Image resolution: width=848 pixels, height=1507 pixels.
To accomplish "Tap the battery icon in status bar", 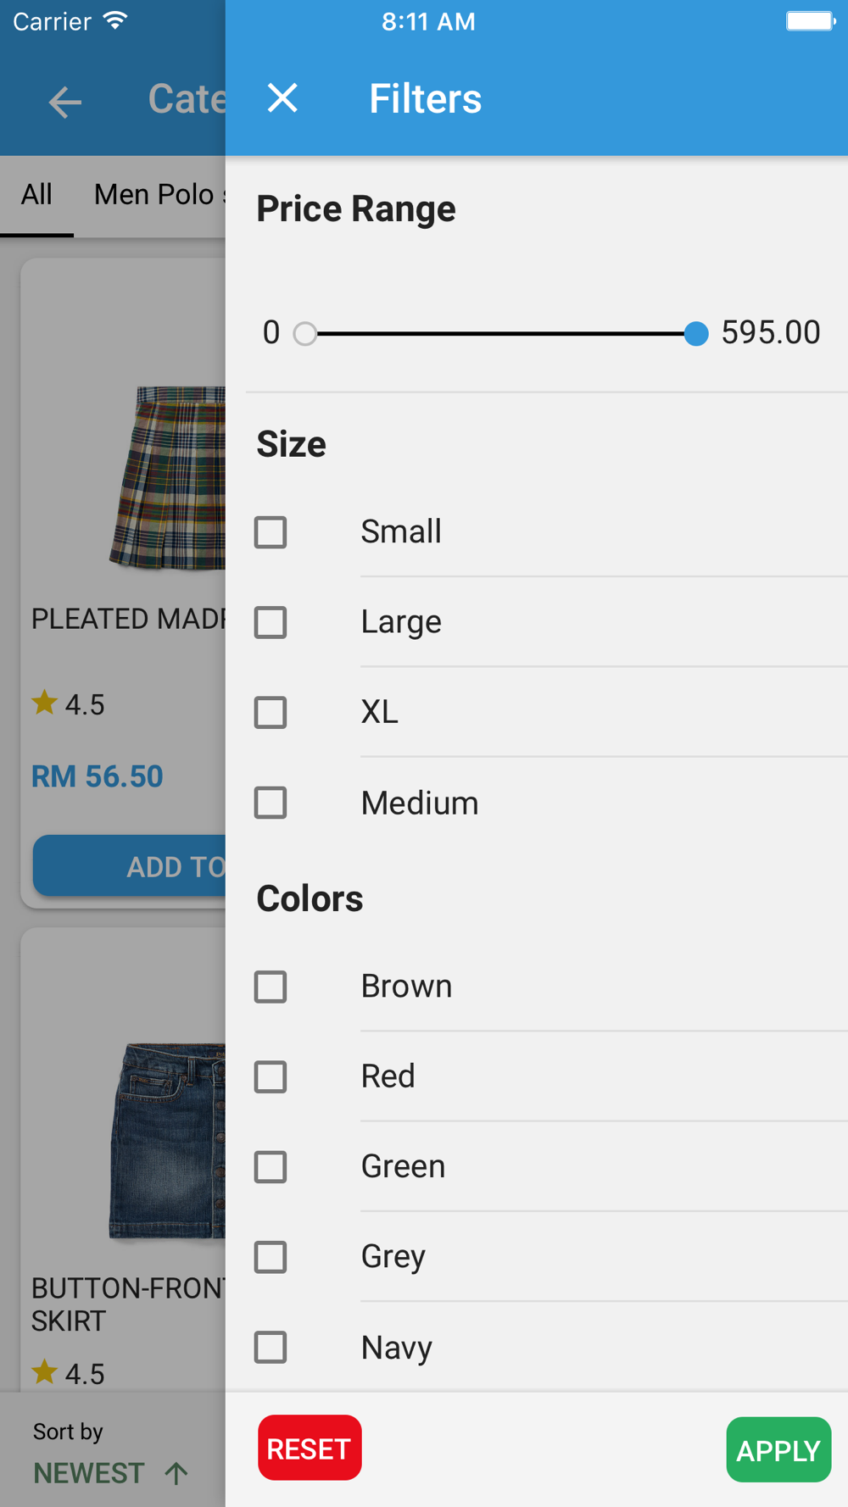I will [x=810, y=21].
